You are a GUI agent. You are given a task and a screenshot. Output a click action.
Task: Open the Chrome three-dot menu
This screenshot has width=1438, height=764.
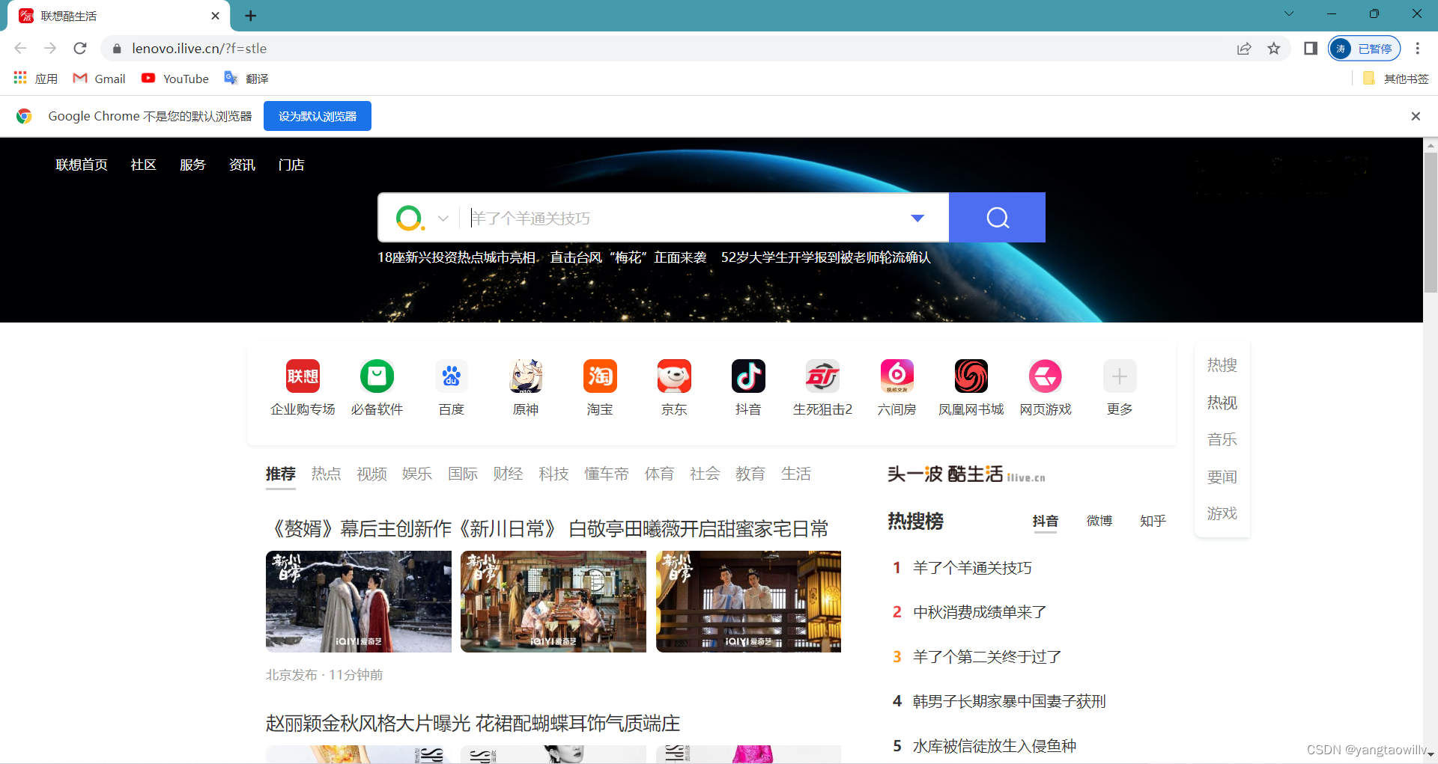(x=1417, y=49)
